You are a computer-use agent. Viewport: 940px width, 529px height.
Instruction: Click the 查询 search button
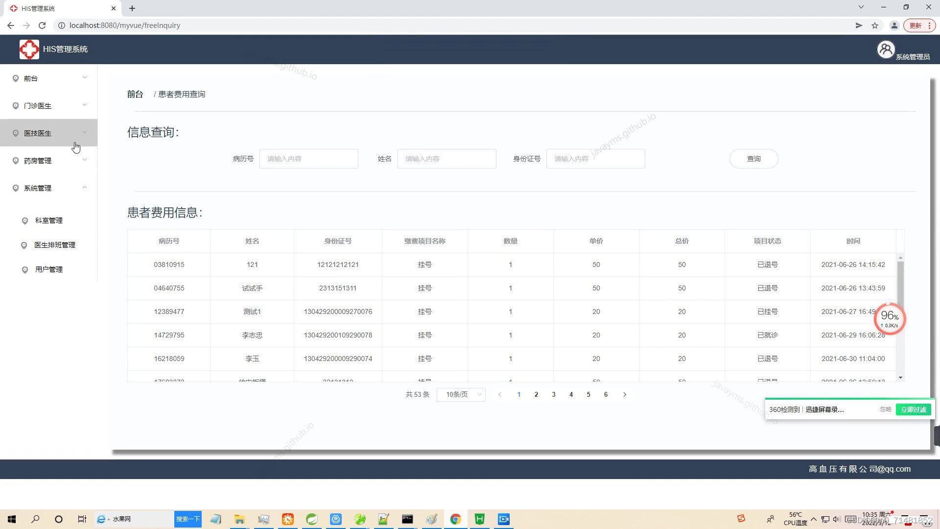point(753,159)
